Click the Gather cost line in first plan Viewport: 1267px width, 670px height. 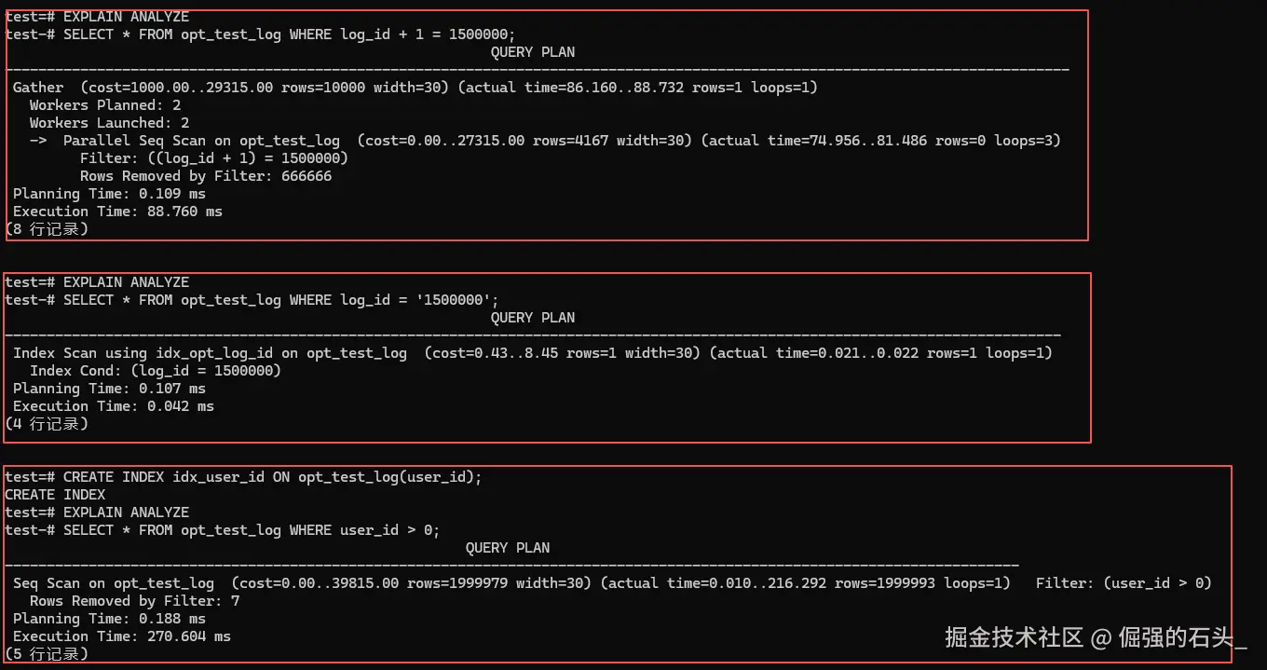416,88
